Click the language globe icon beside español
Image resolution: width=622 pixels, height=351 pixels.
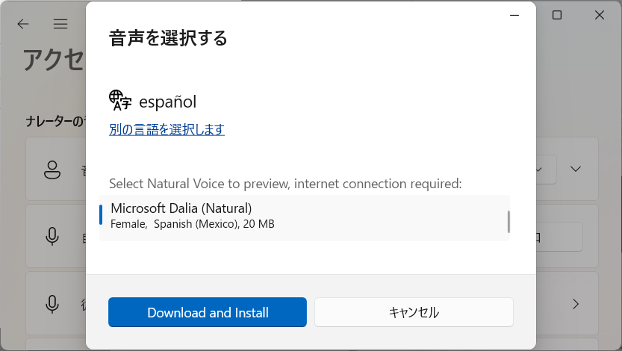point(119,100)
